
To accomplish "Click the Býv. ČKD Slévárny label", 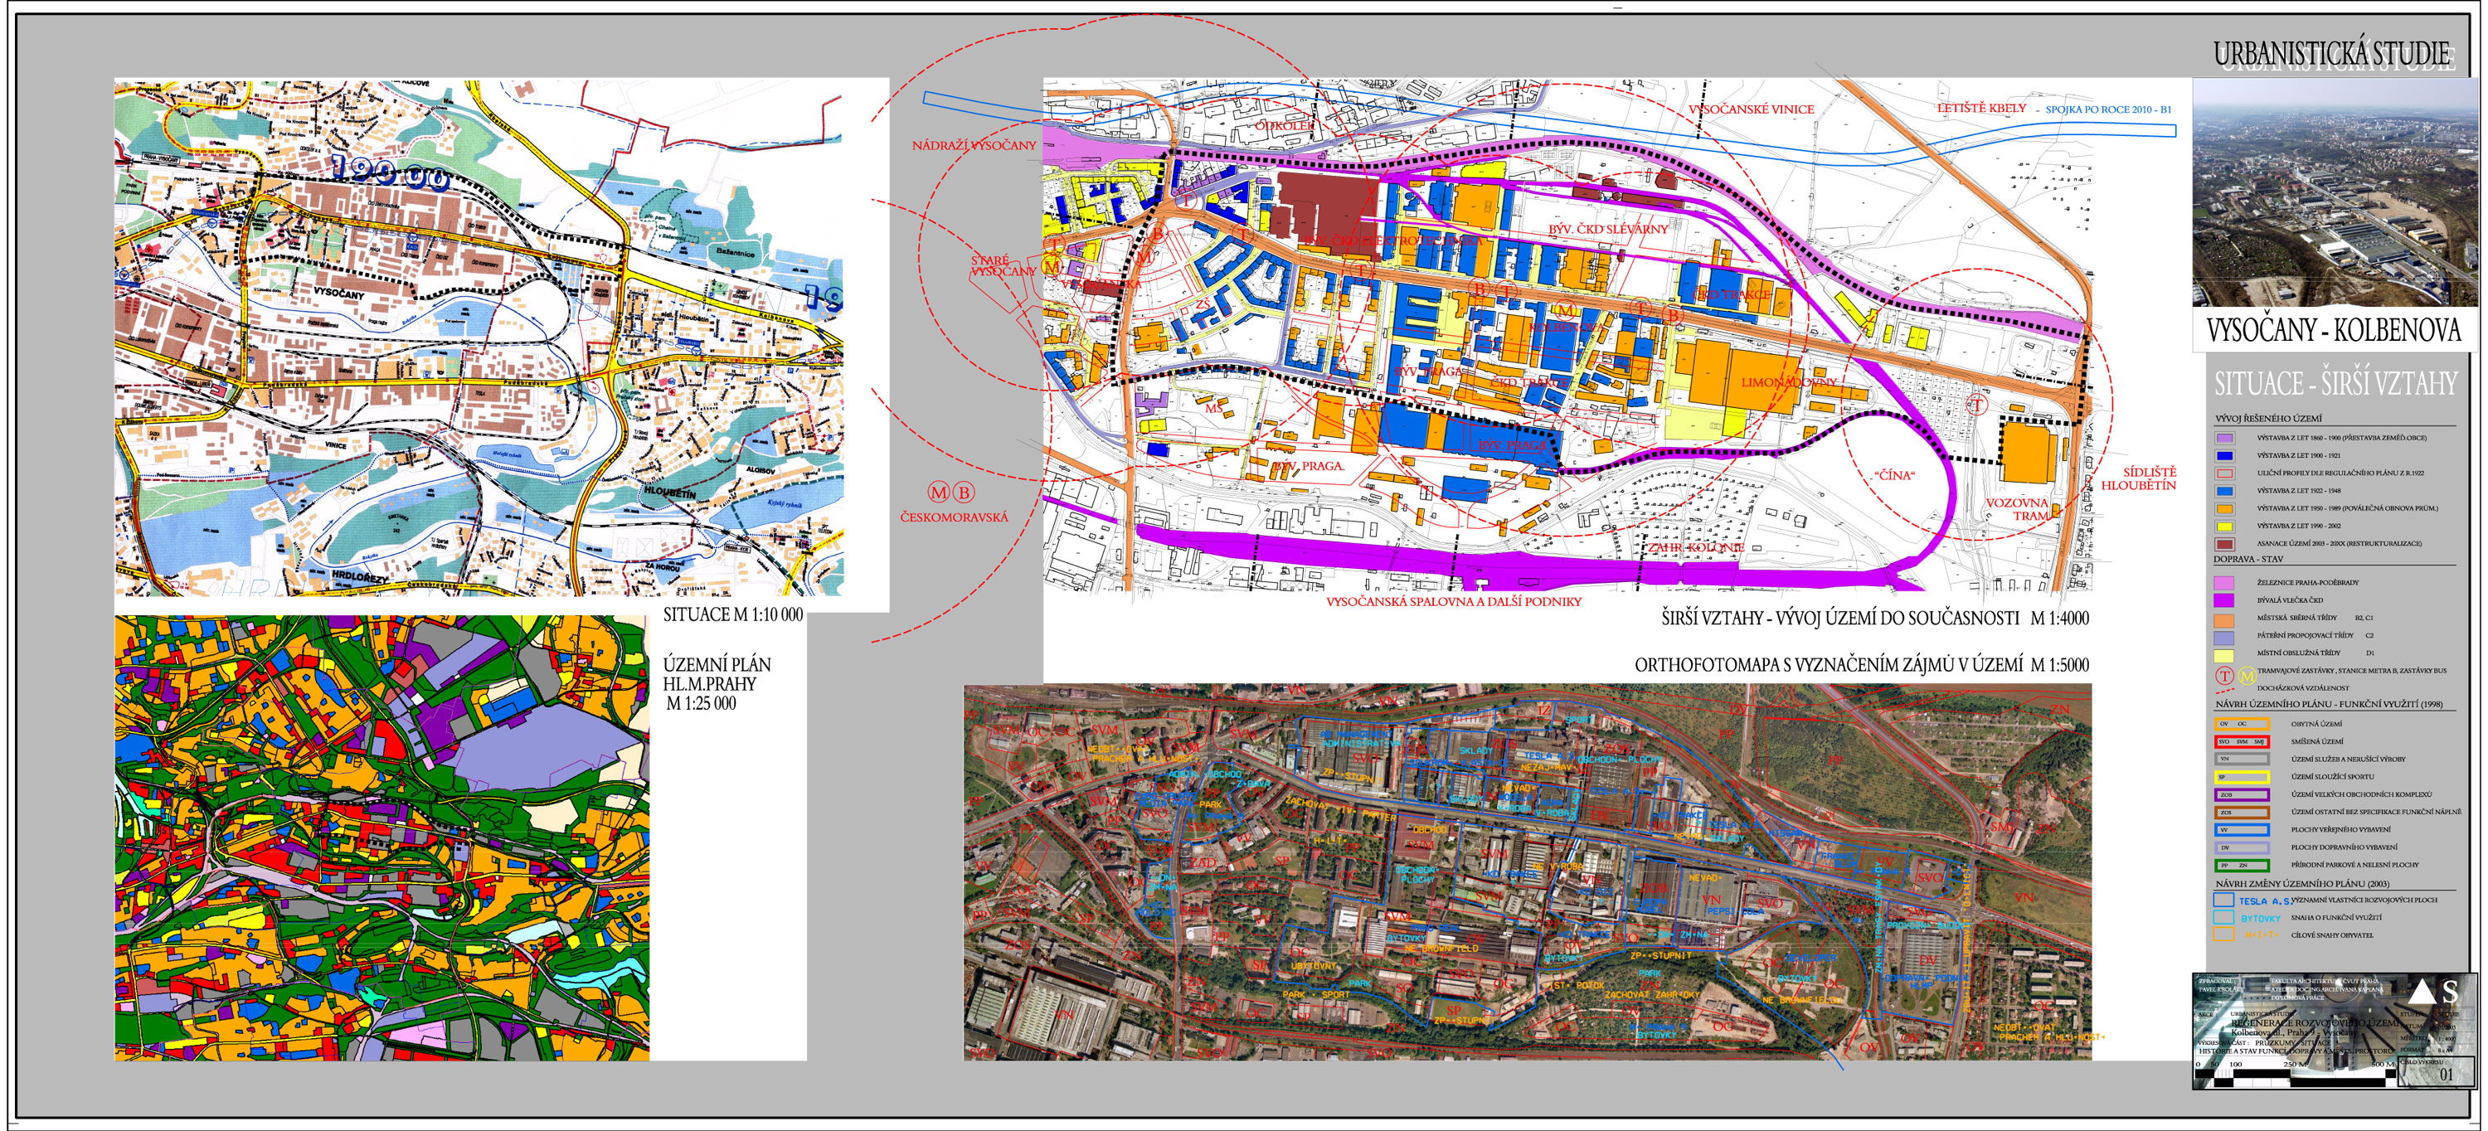I will [1608, 230].
